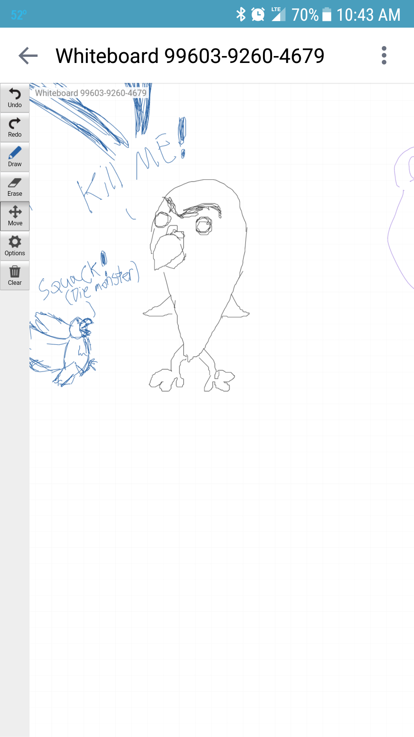Click the gray whiteboard ID label on canvas

(x=91, y=93)
